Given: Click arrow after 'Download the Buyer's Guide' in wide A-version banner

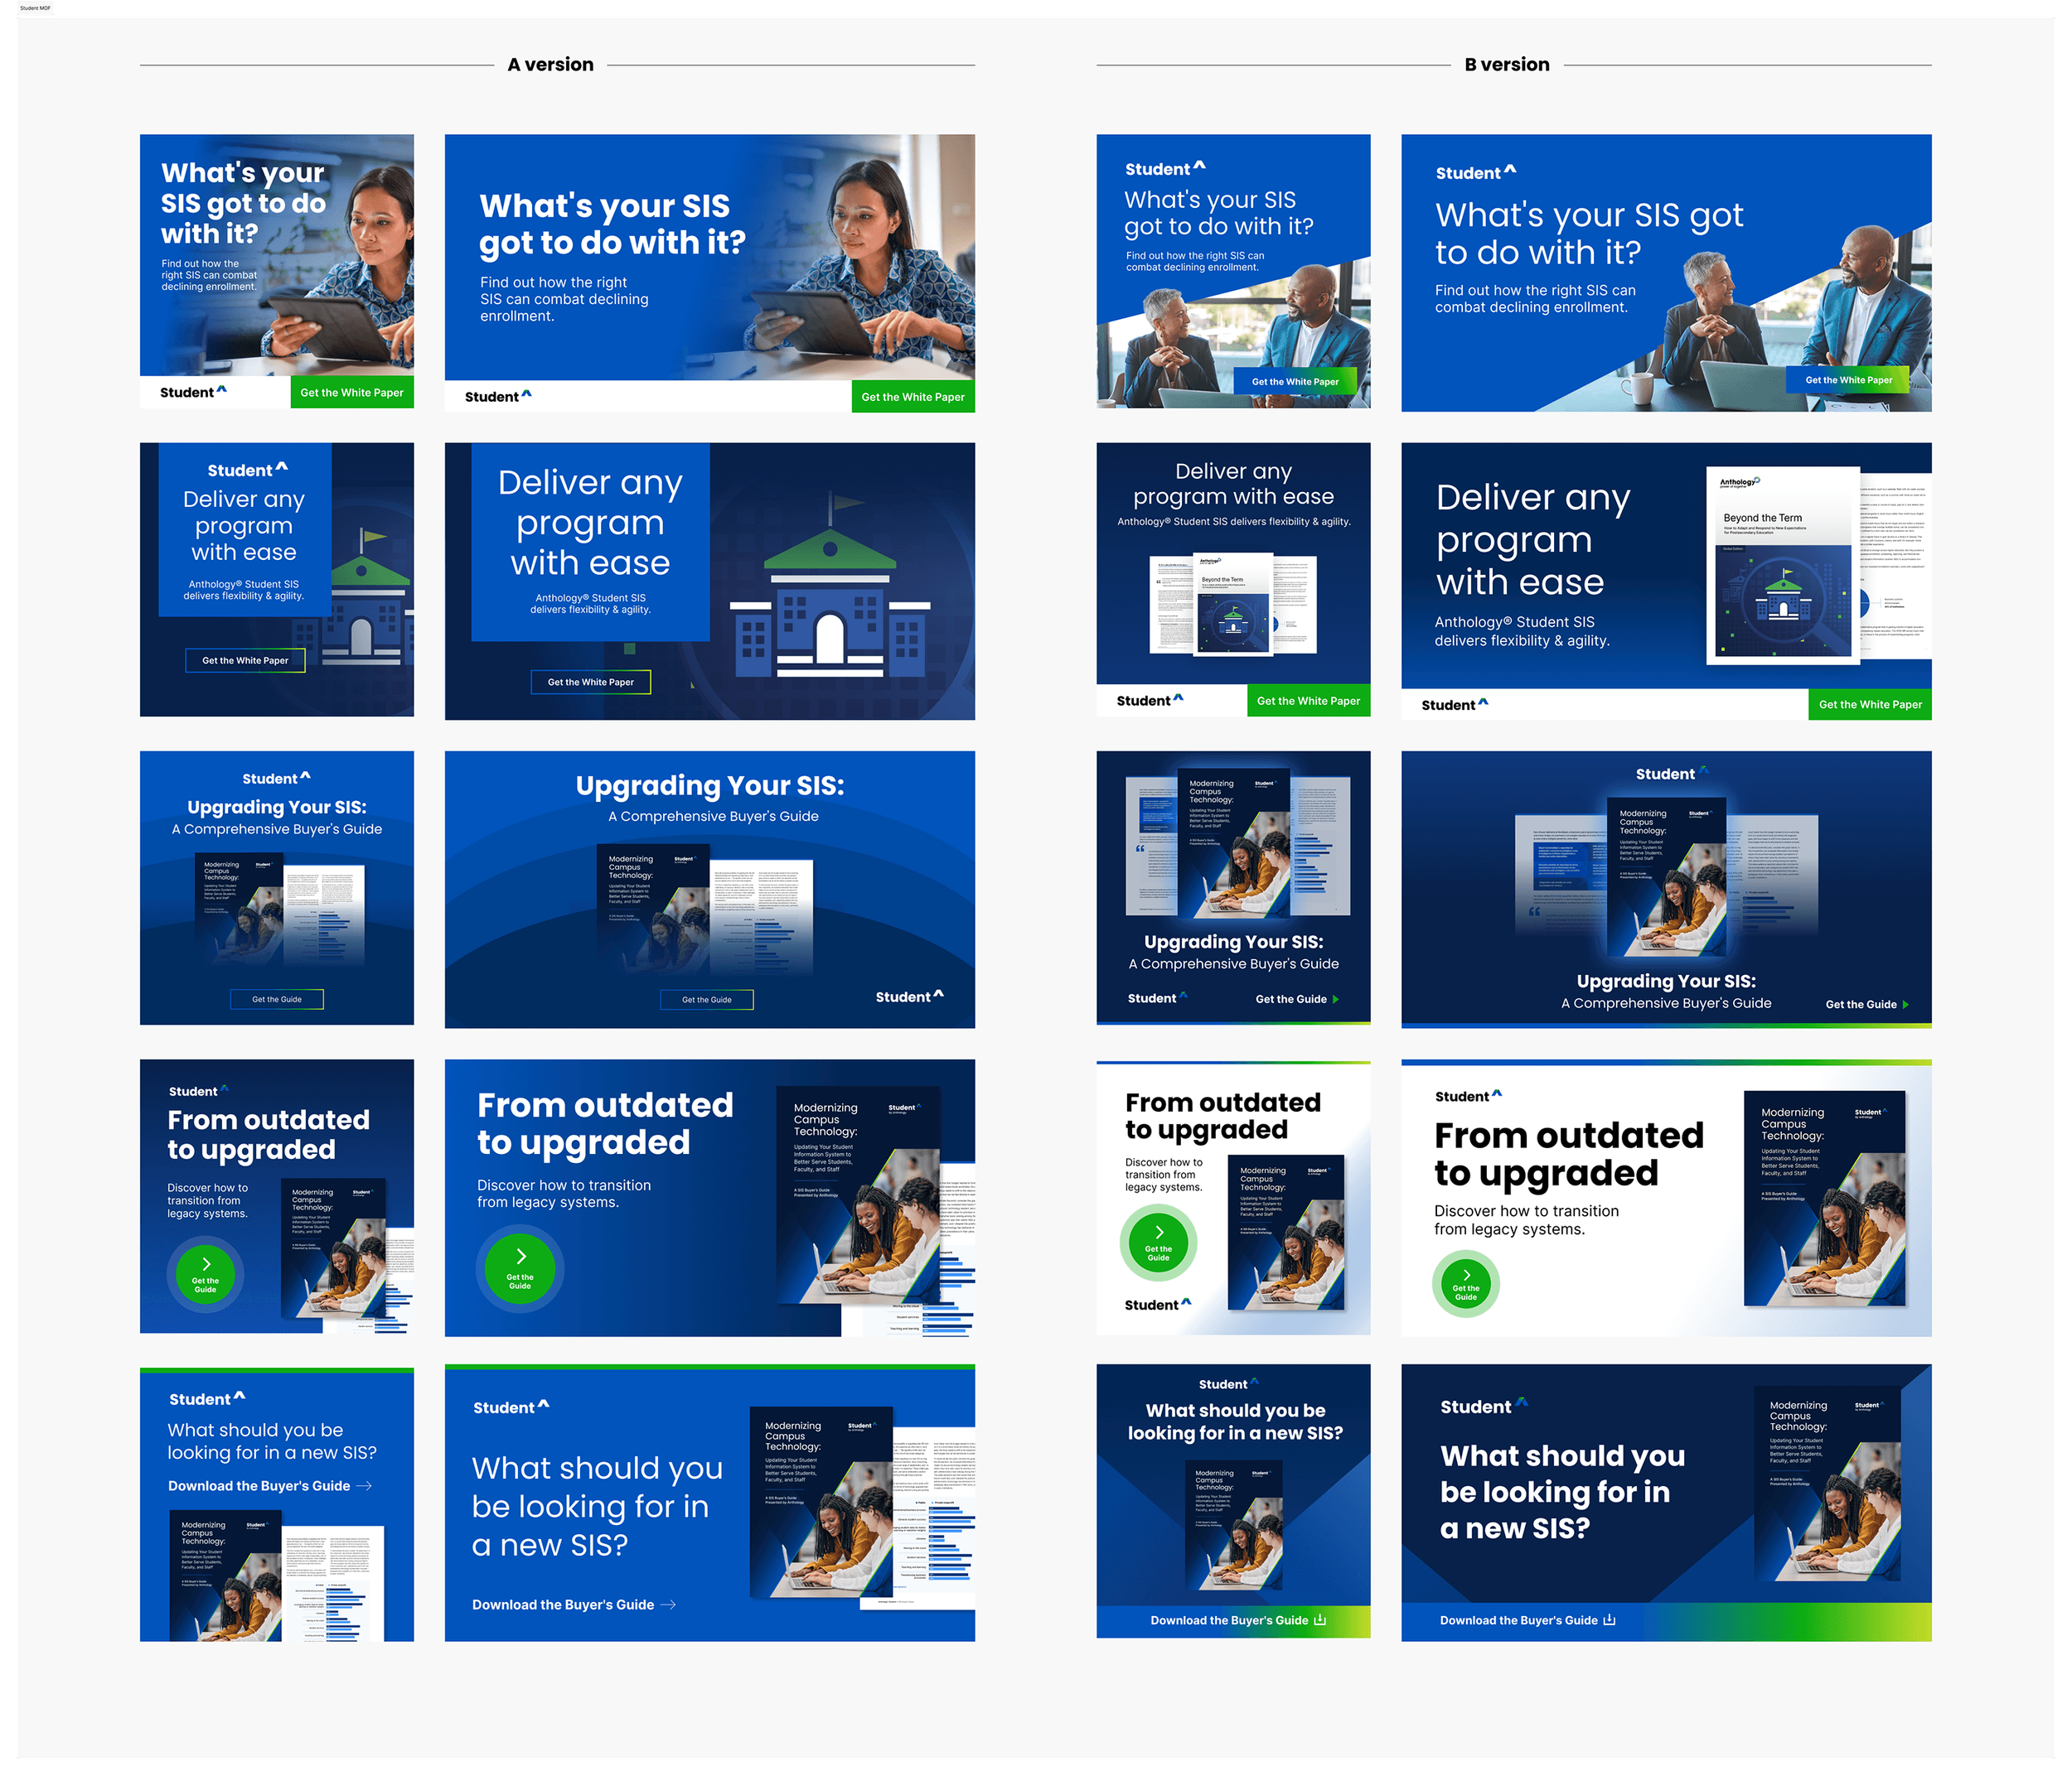Looking at the screenshot, I should point(668,1604).
